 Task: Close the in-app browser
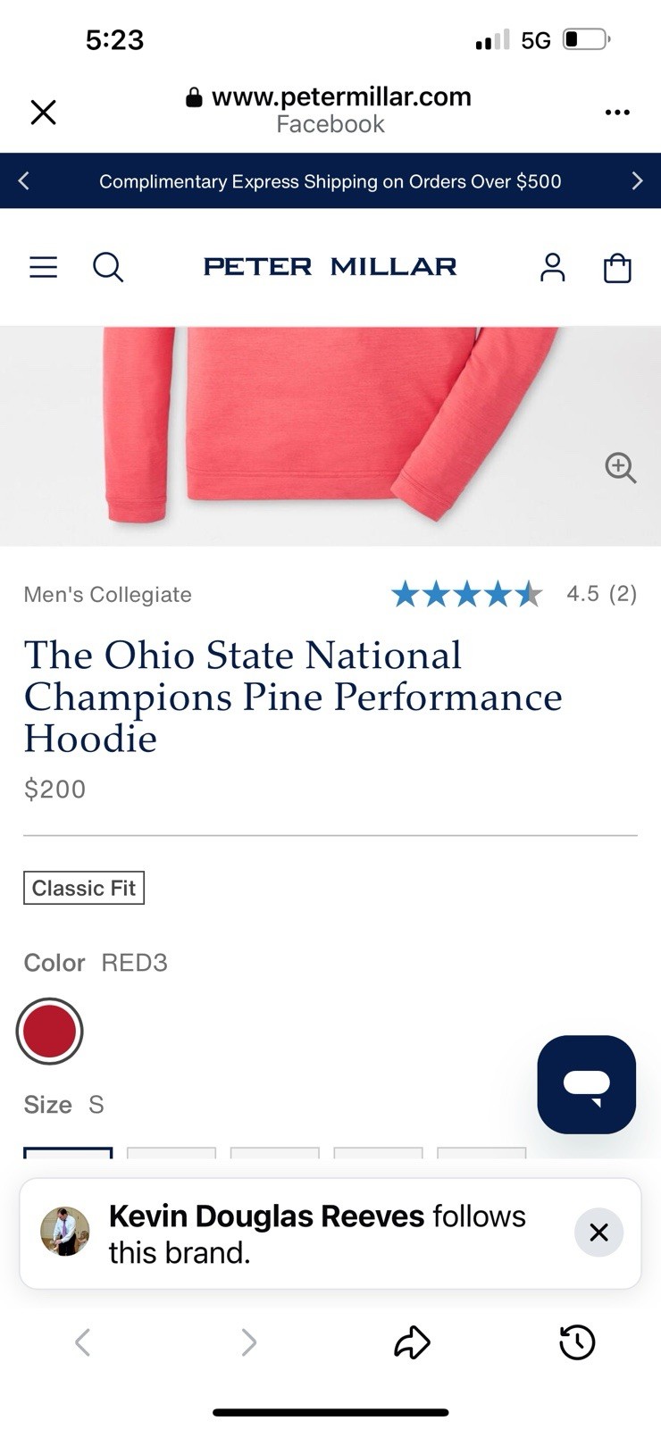coord(43,113)
